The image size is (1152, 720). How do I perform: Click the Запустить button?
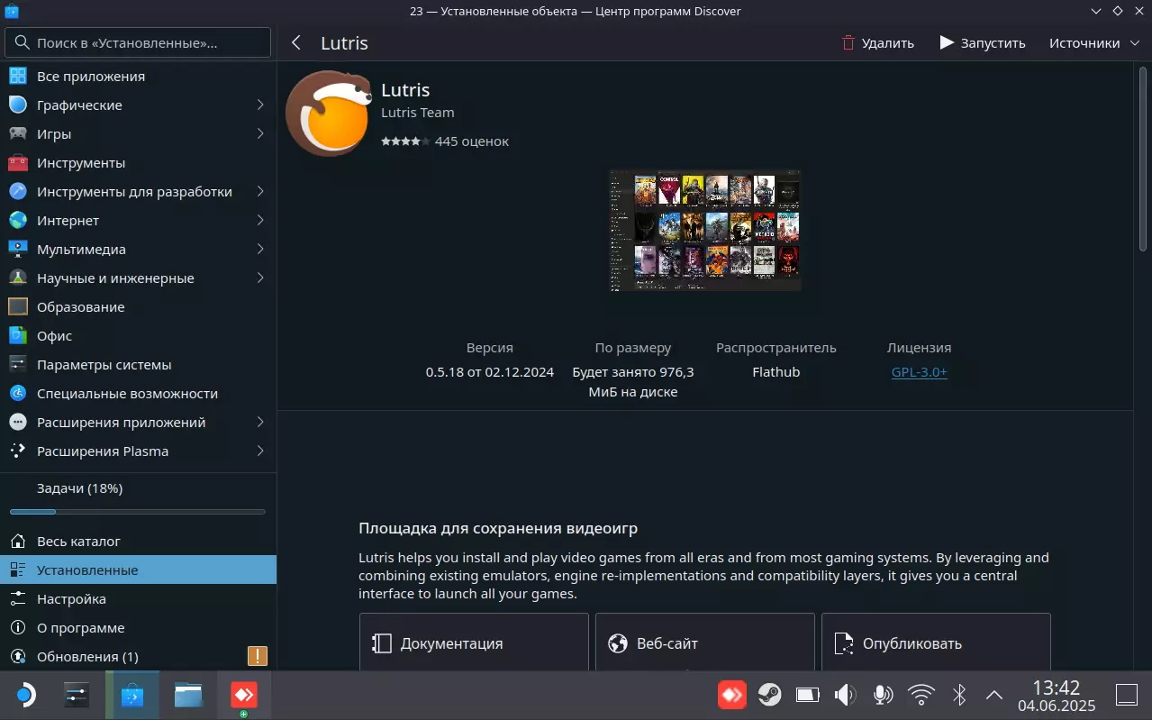click(x=982, y=43)
